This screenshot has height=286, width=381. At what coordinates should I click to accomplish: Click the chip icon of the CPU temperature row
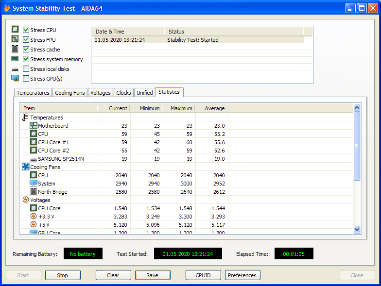(34, 134)
